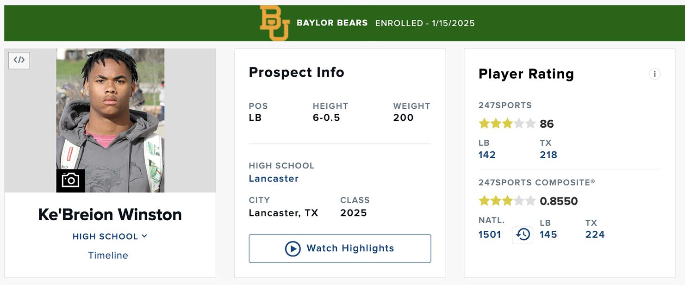Click the Player Rating info icon
685x285 pixels.
pos(654,74)
